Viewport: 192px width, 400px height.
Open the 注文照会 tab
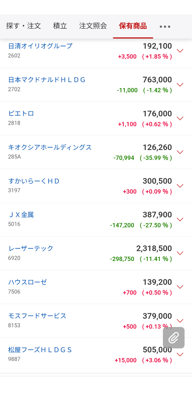click(x=93, y=26)
